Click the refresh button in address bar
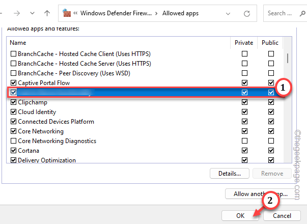 click(247, 13)
